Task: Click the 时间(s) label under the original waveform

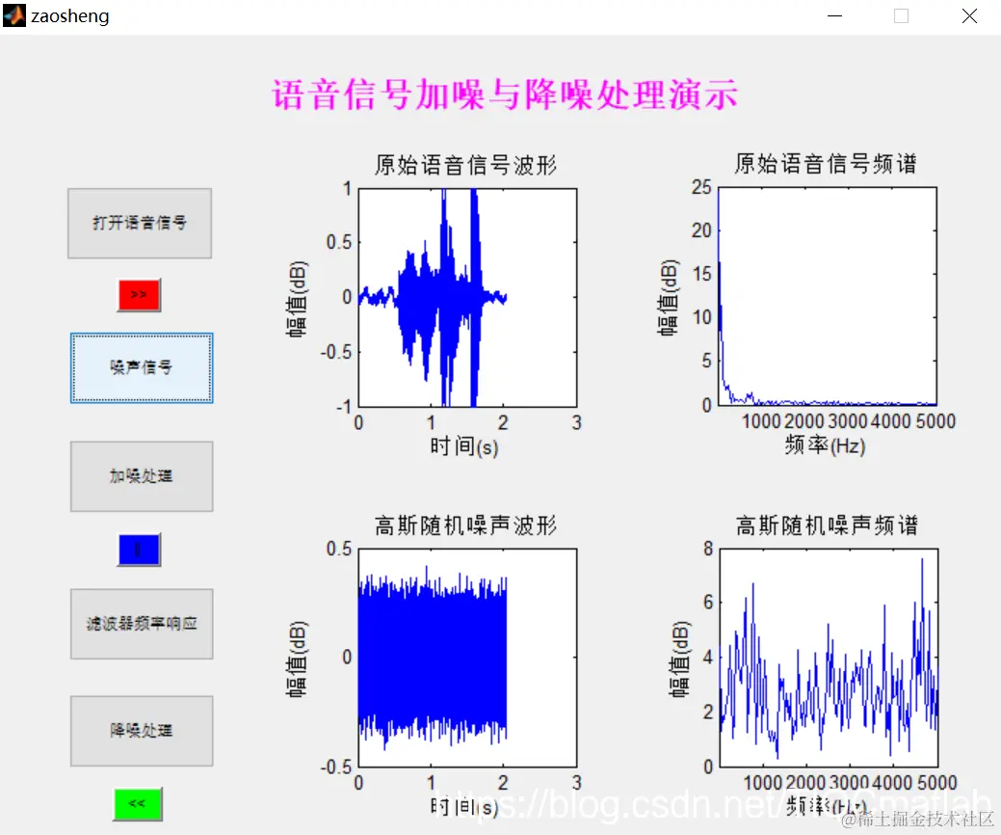Action: point(463,445)
